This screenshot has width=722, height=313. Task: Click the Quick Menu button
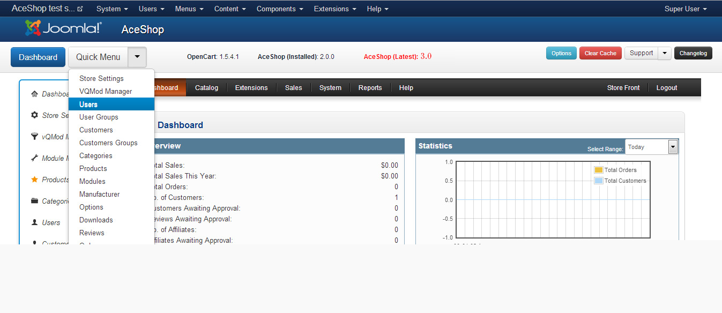tap(98, 57)
